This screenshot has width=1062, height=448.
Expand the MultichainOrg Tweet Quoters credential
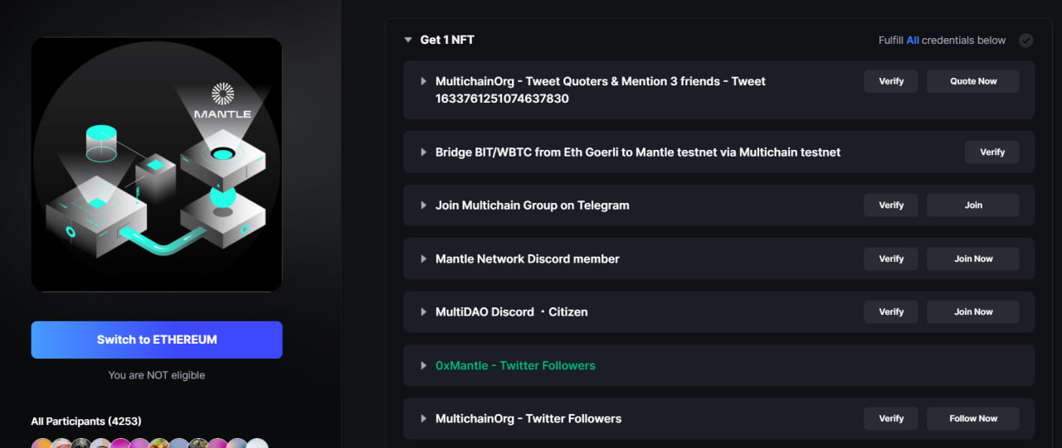pos(423,81)
